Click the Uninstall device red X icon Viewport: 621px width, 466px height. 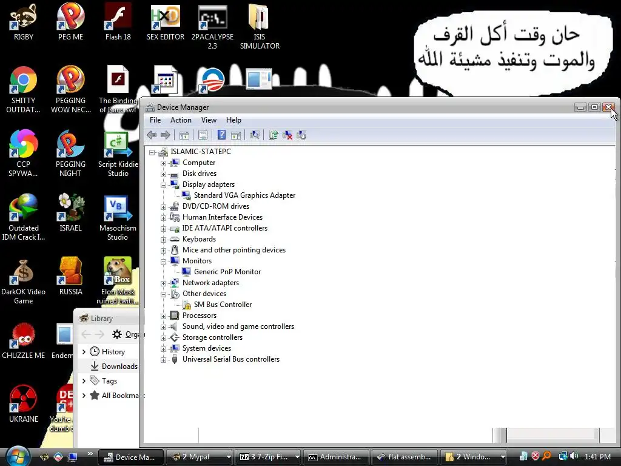287,135
